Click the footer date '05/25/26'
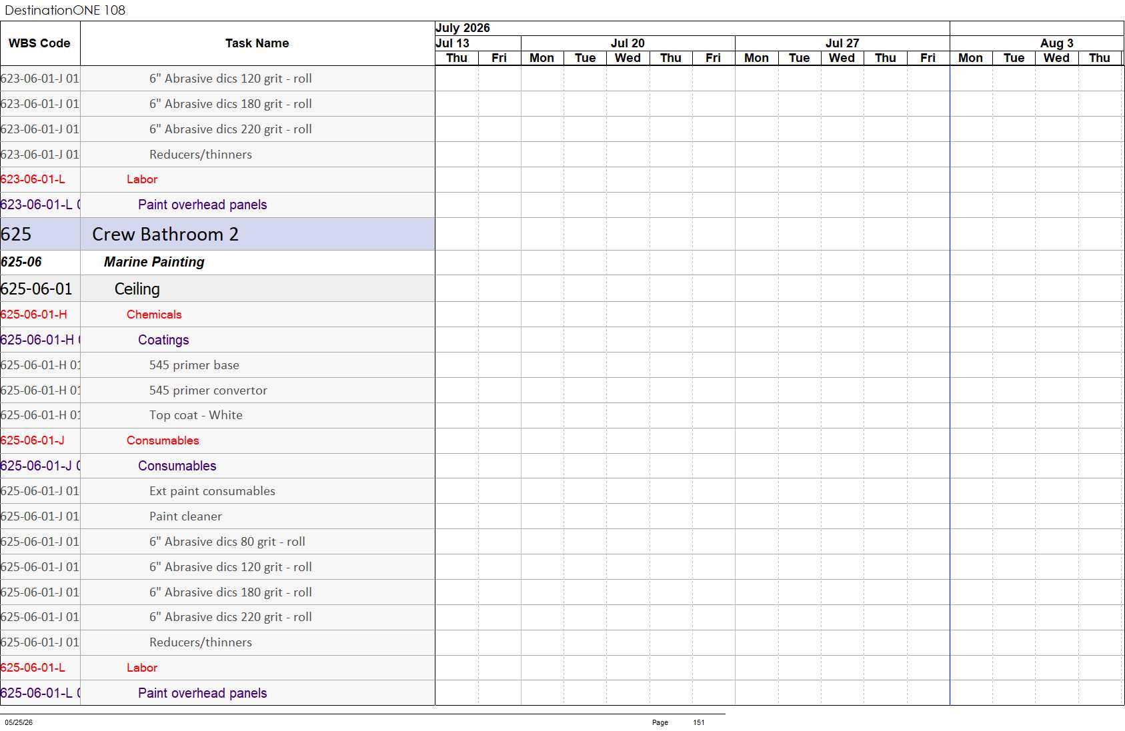 tap(19, 722)
